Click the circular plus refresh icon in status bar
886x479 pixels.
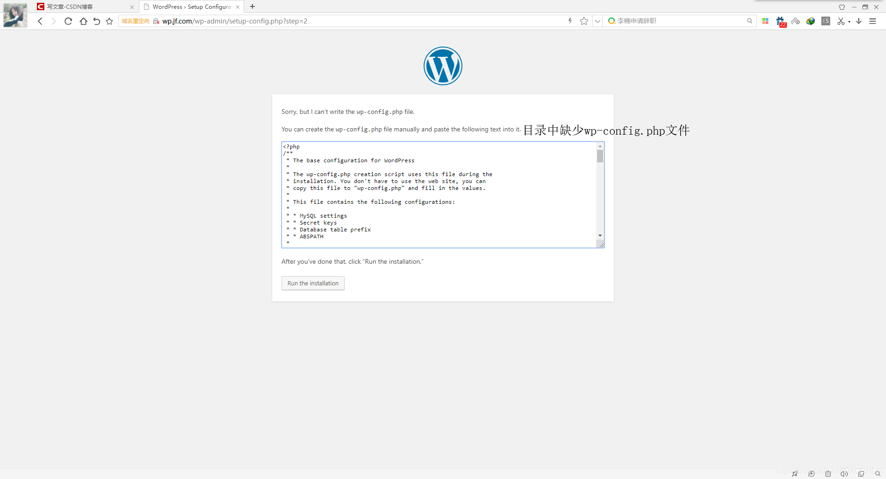(x=811, y=473)
